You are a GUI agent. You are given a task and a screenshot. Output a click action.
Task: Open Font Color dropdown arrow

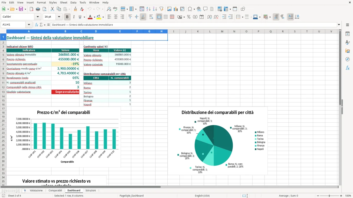point(94,17)
